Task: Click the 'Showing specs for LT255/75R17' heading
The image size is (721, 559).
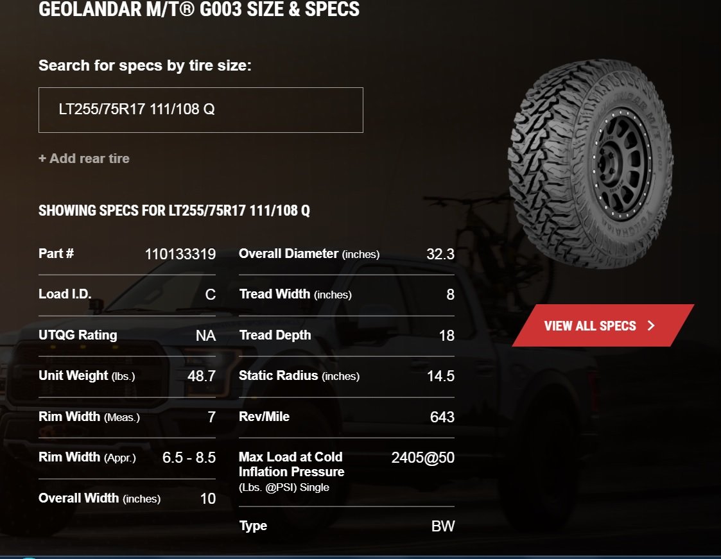Action: pyautogui.click(x=174, y=211)
